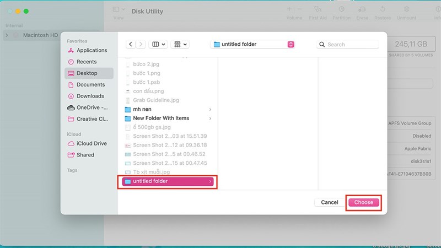Click Partition in Disk Utility toolbar
Image resolution: width=441 pixels, height=248 pixels.
point(341,13)
